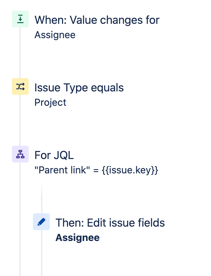
Task: Click the "Parent link" = {{issue.key}} JQL text
Action: (96, 170)
